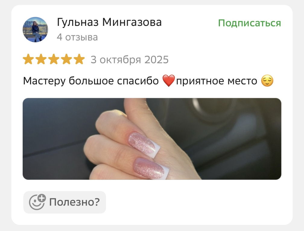304x231 pixels.
Task: Click the text Мастеру большое спасибо
Action: (91, 81)
